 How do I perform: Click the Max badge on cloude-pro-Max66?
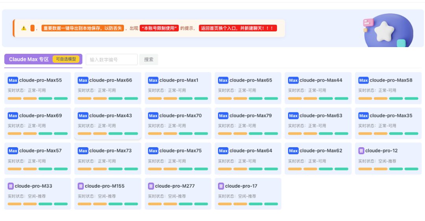point(83,80)
